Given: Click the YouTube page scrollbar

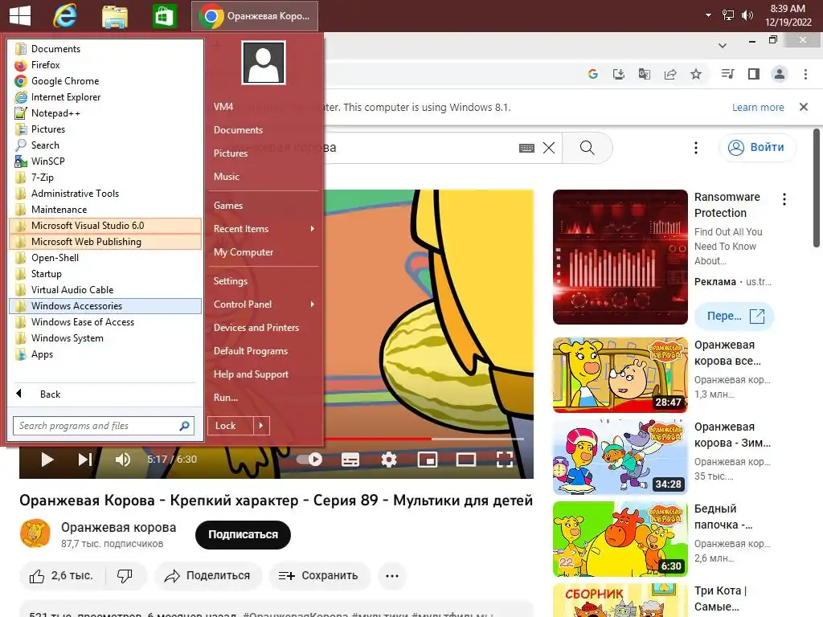Looking at the screenshot, I should (817, 189).
